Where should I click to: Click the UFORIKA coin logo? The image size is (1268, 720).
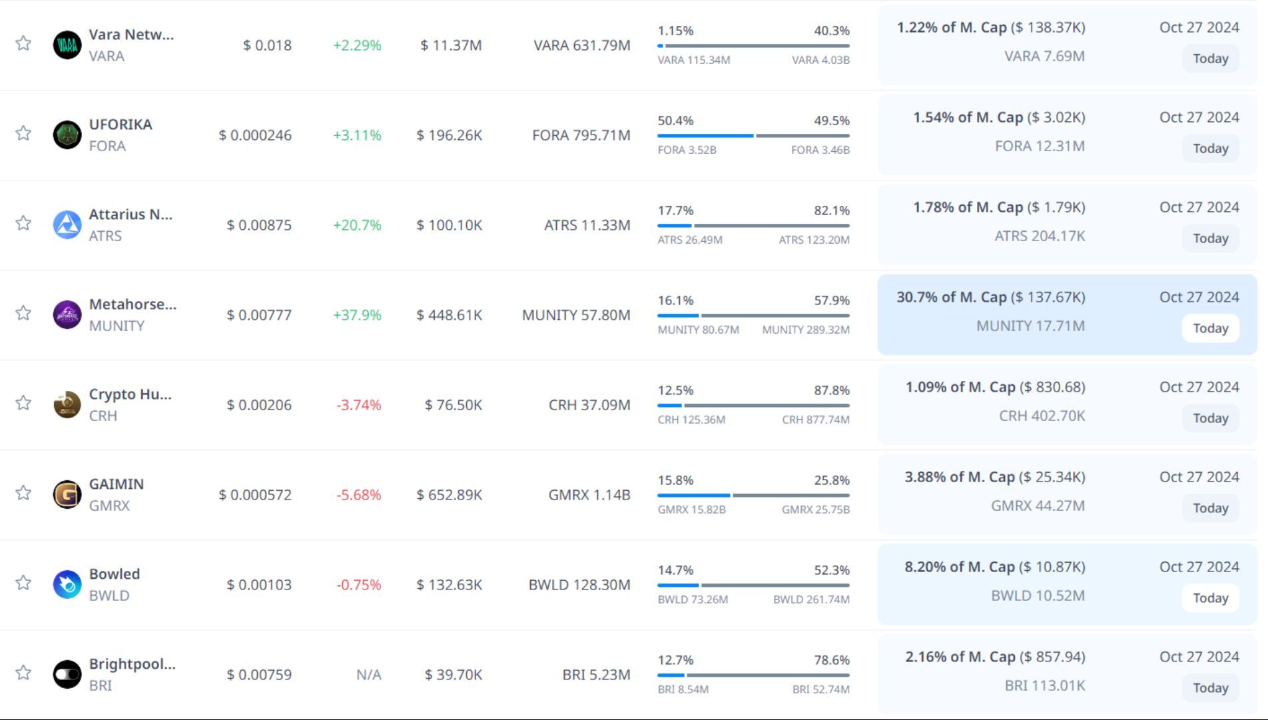coord(67,135)
